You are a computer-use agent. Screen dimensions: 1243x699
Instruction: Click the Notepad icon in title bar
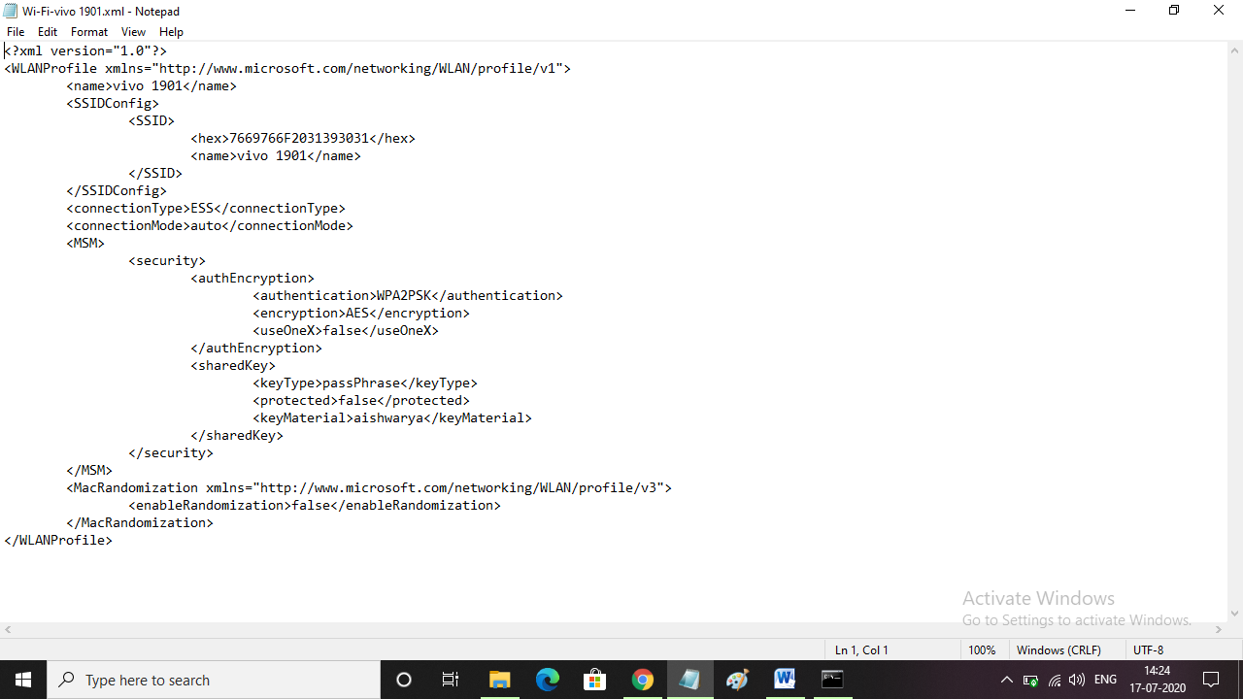(x=11, y=11)
